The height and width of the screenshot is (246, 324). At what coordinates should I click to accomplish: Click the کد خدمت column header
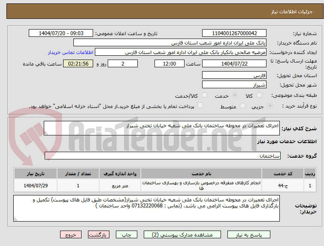pyautogui.click(x=283, y=174)
